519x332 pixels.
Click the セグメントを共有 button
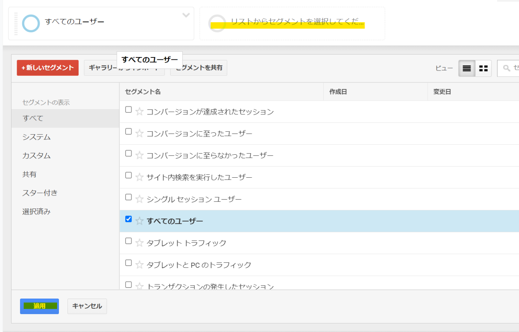click(199, 68)
